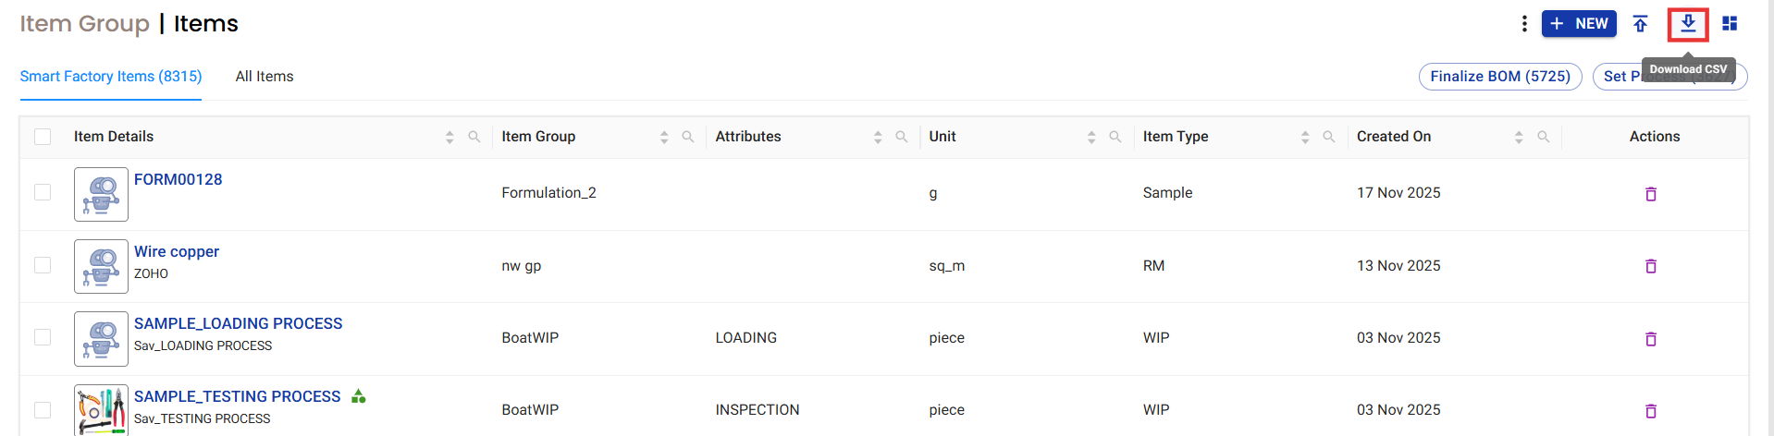This screenshot has width=1774, height=436.
Task: Click the Finalize BOM button
Action: [x=1500, y=77]
